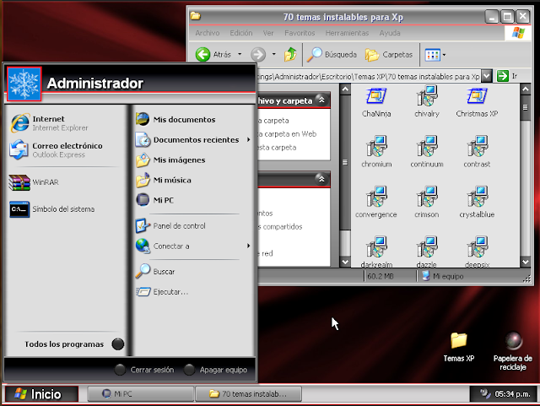Open the Atrás history dropdown arrow
This screenshot has height=406, width=540.
(240, 54)
